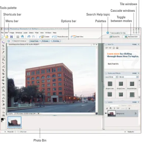This screenshot has height=142, width=142.
Task: Toggle the Photo Bin at bottom left
Action: (10, 132)
